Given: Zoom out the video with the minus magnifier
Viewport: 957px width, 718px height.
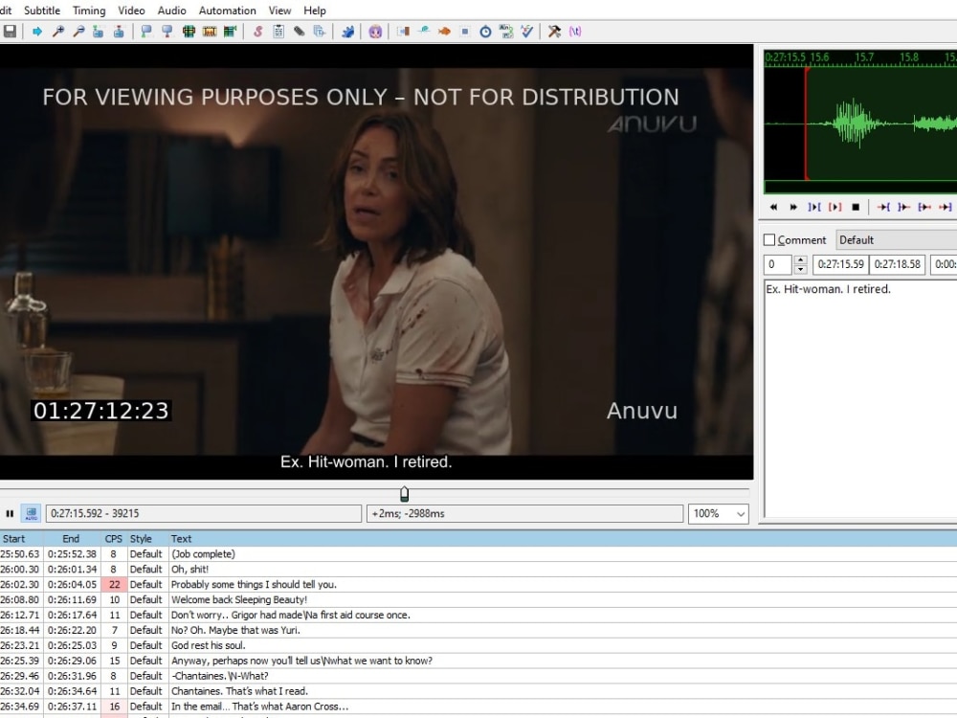Looking at the screenshot, I should click(x=78, y=32).
